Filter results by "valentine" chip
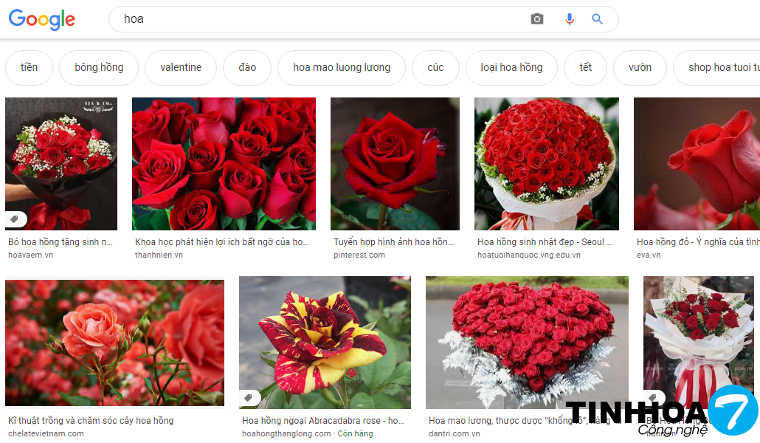This screenshot has width=760, height=443. [181, 68]
